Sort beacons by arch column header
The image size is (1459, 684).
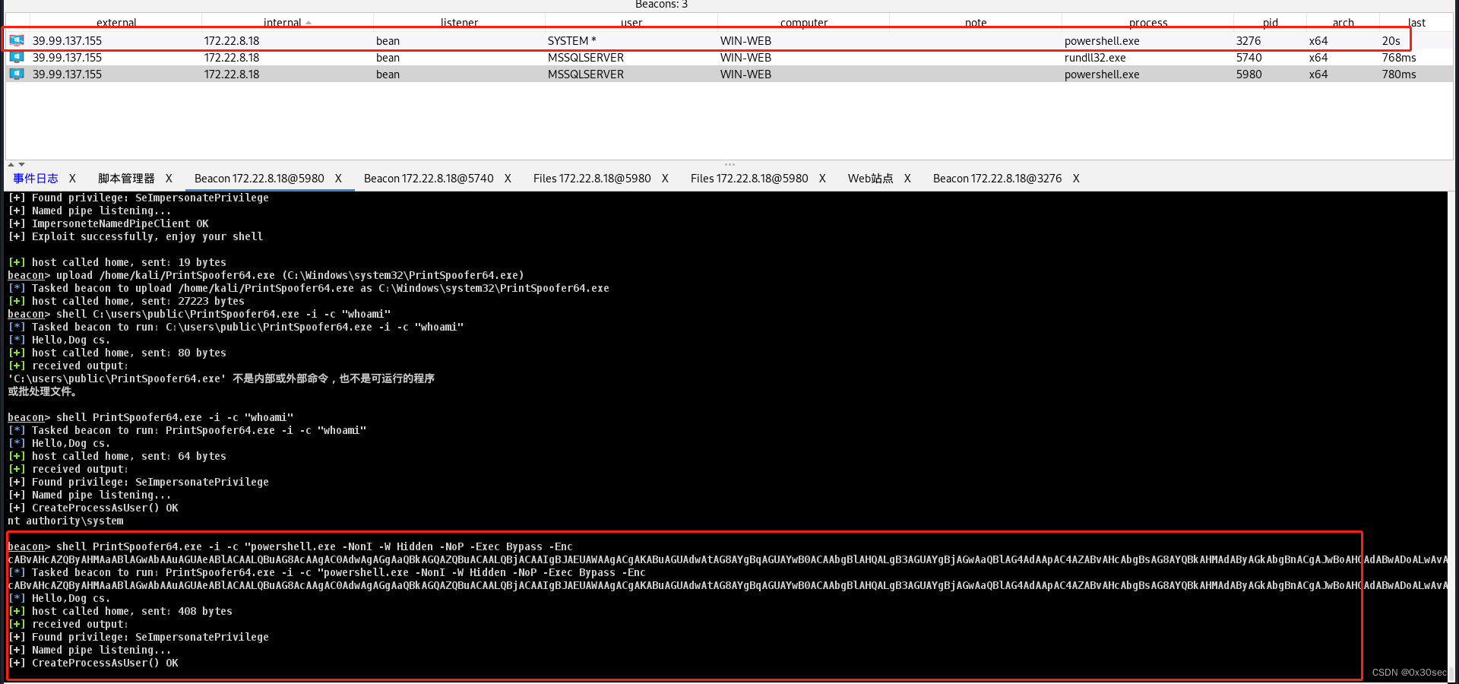(1343, 23)
